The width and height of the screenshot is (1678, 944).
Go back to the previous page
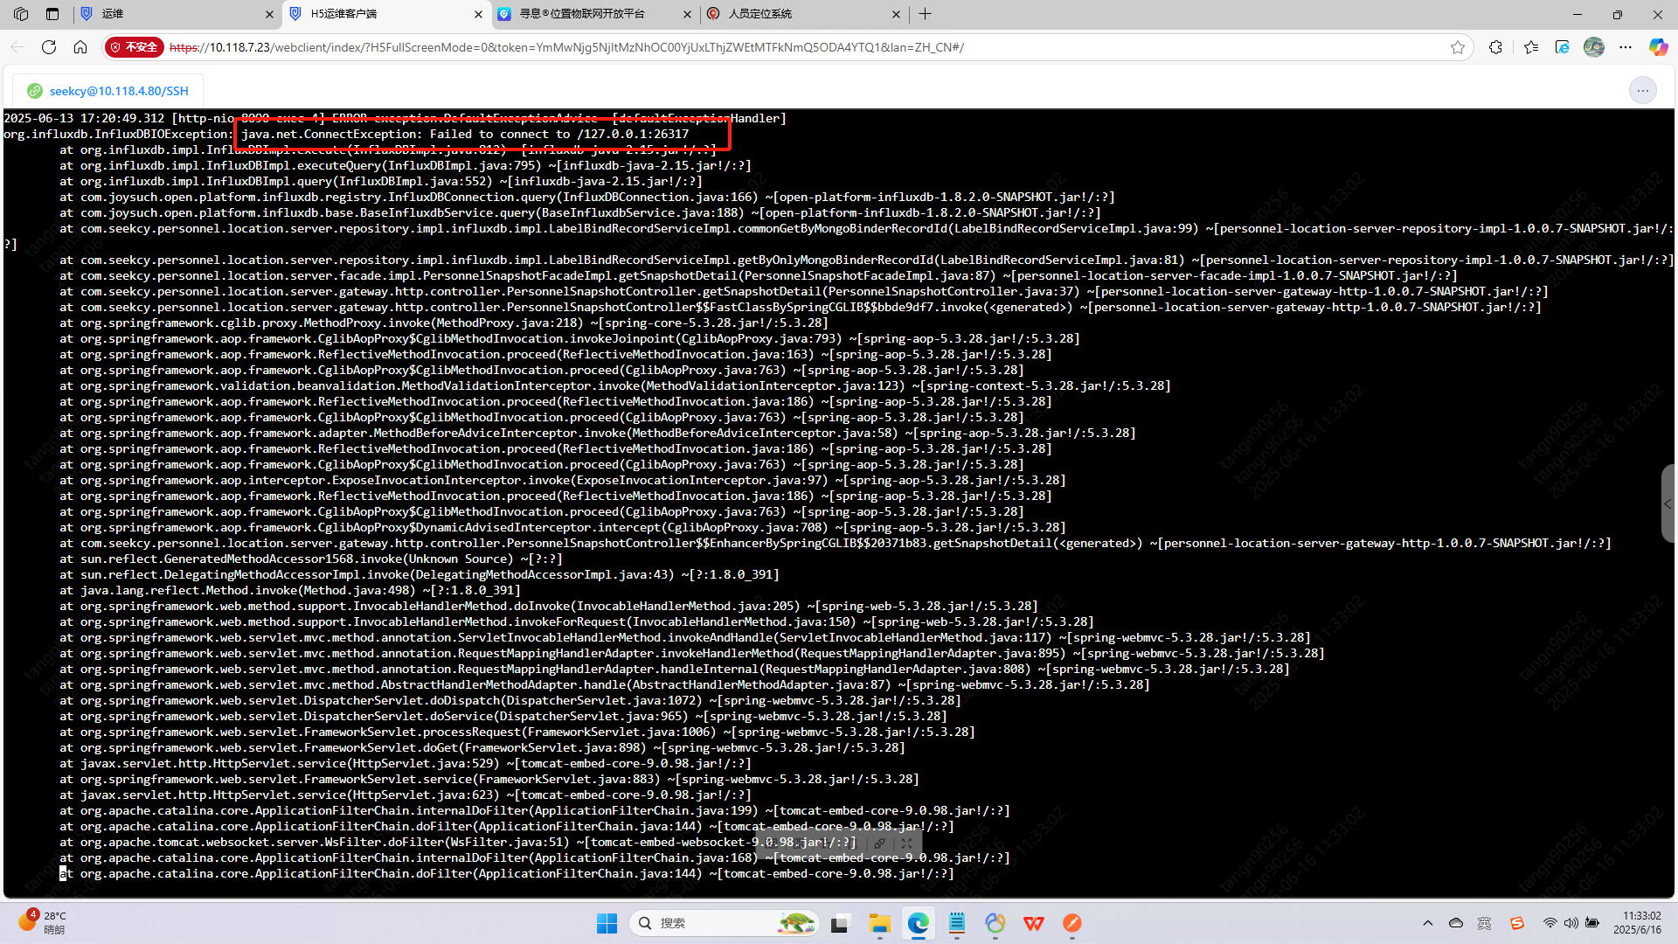click(17, 47)
